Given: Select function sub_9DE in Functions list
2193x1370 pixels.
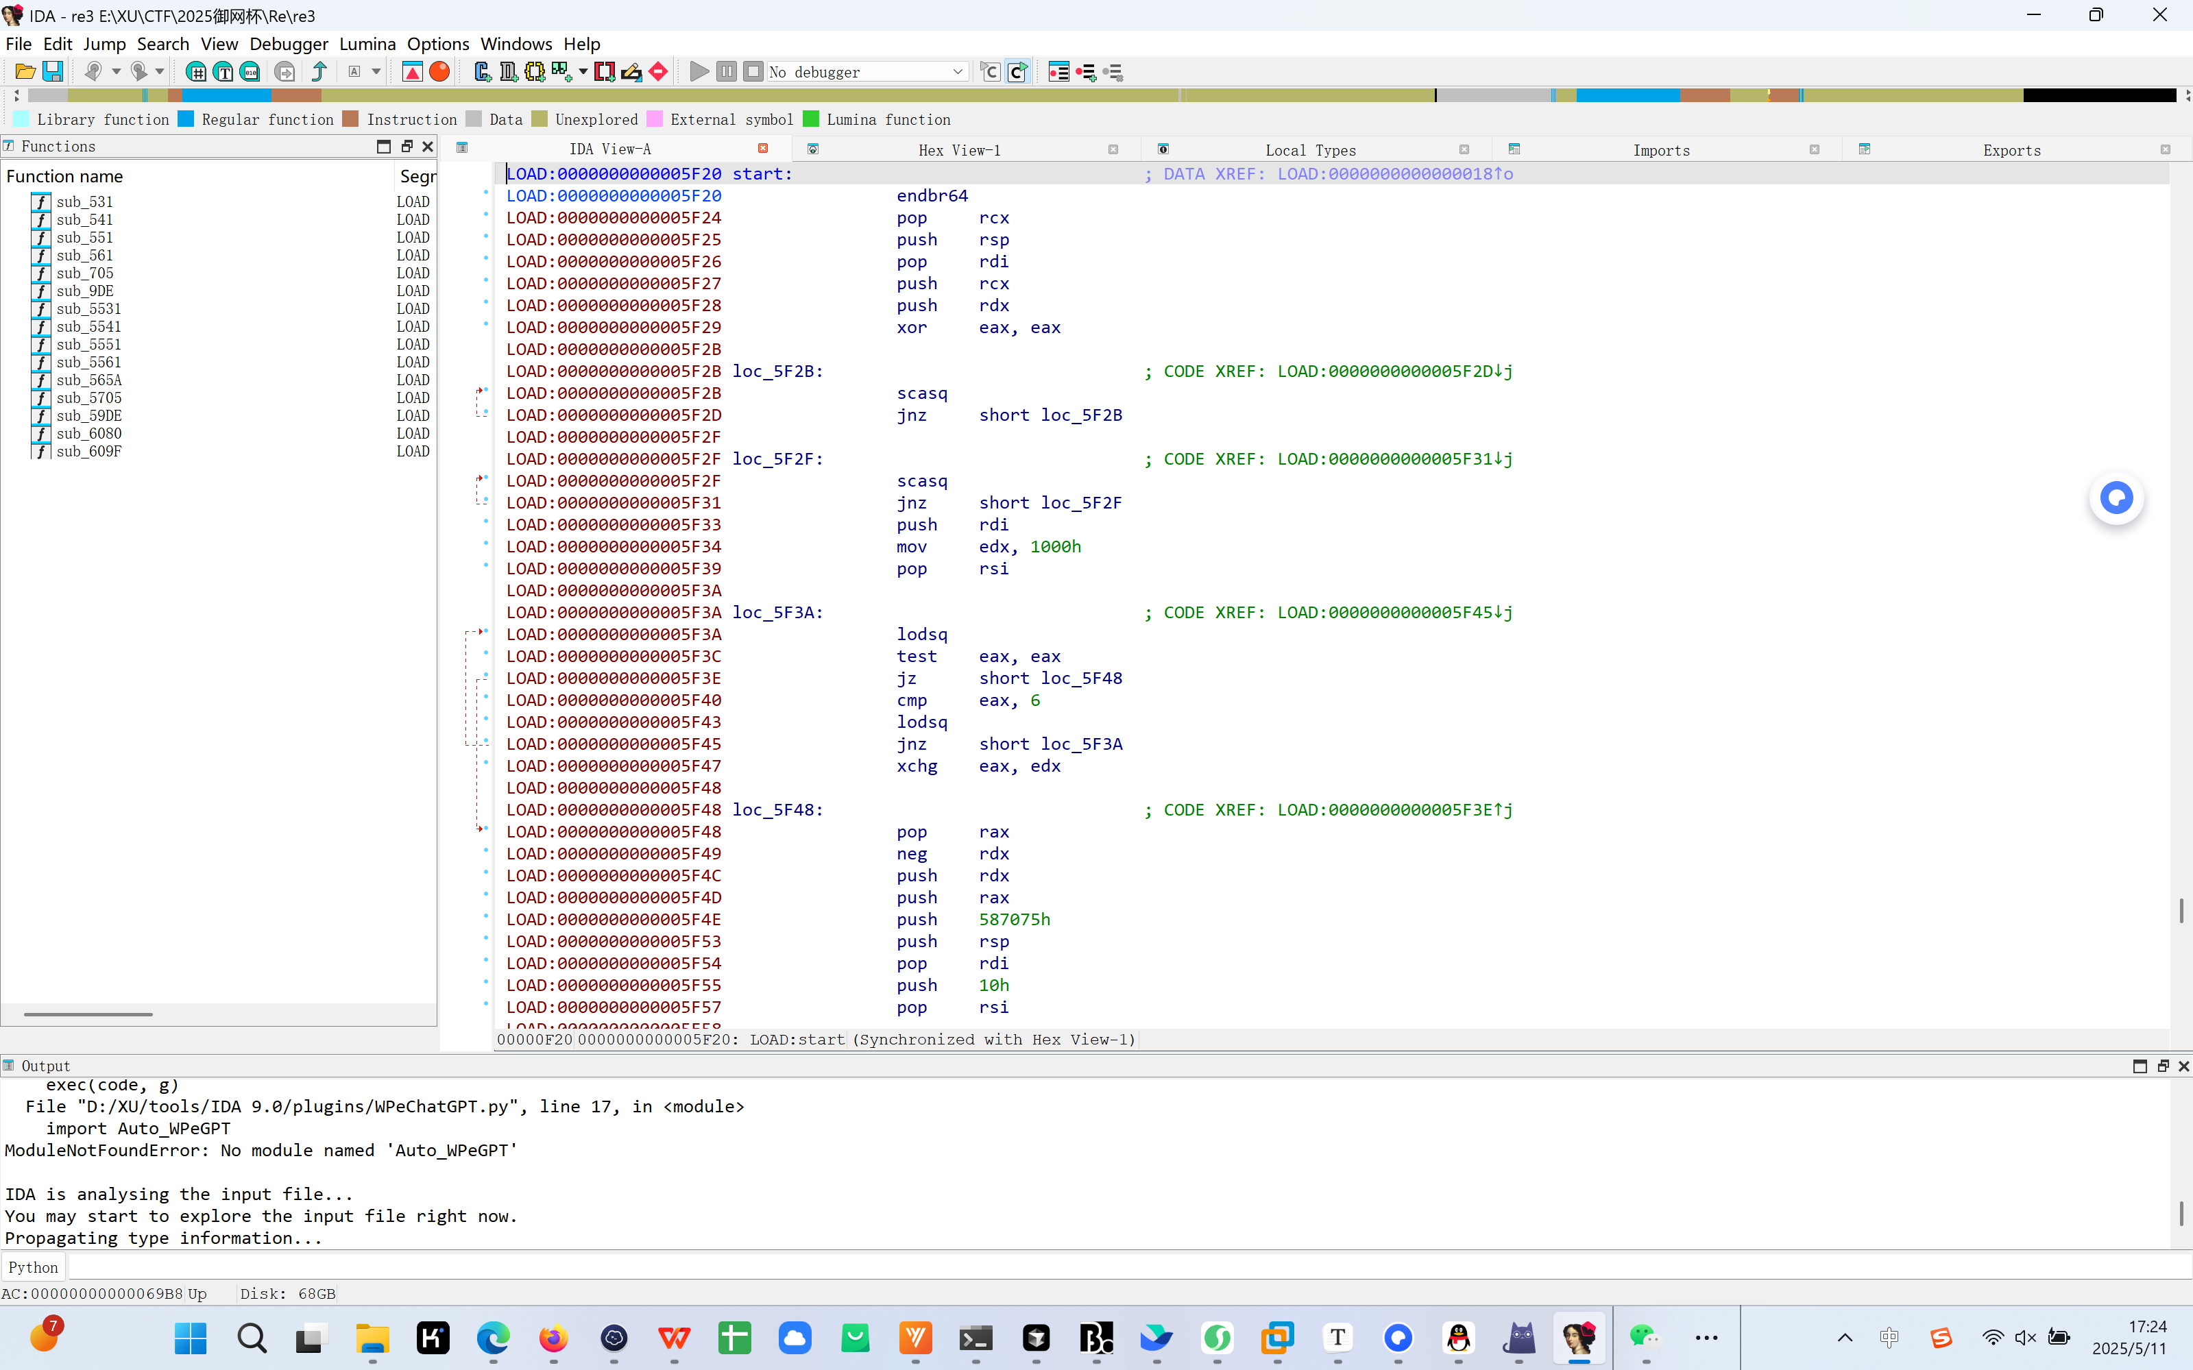Looking at the screenshot, I should (x=84, y=291).
